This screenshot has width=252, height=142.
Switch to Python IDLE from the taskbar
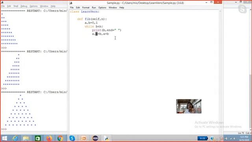[x=106, y=138]
